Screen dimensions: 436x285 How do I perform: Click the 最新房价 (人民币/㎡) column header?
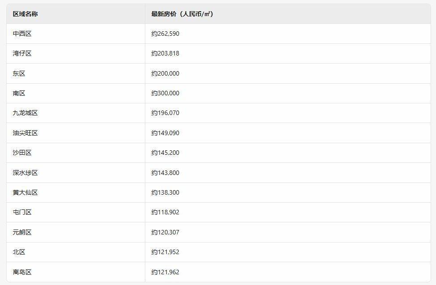pyautogui.click(x=182, y=14)
